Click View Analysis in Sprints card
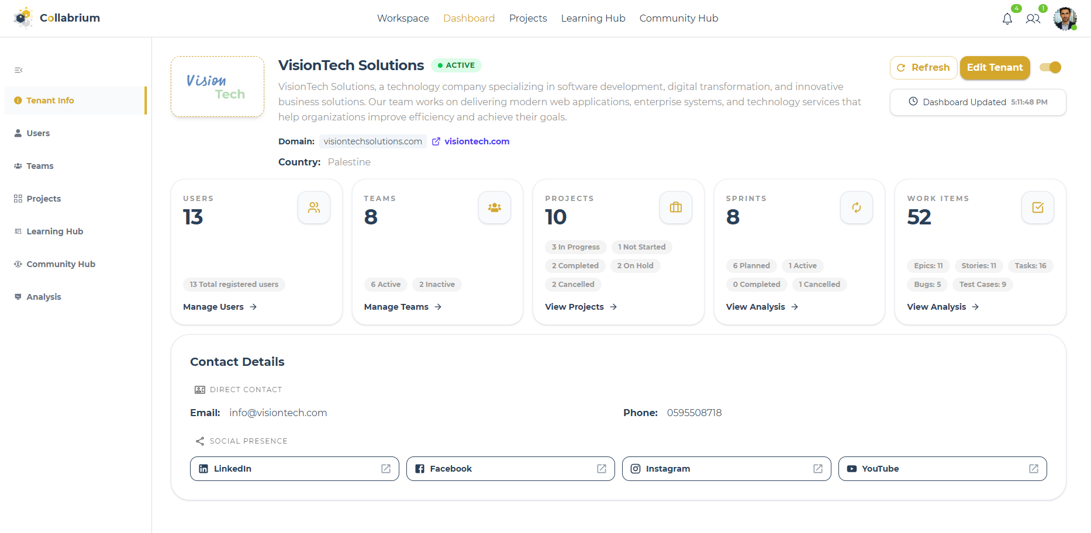 pyautogui.click(x=762, y=307)
